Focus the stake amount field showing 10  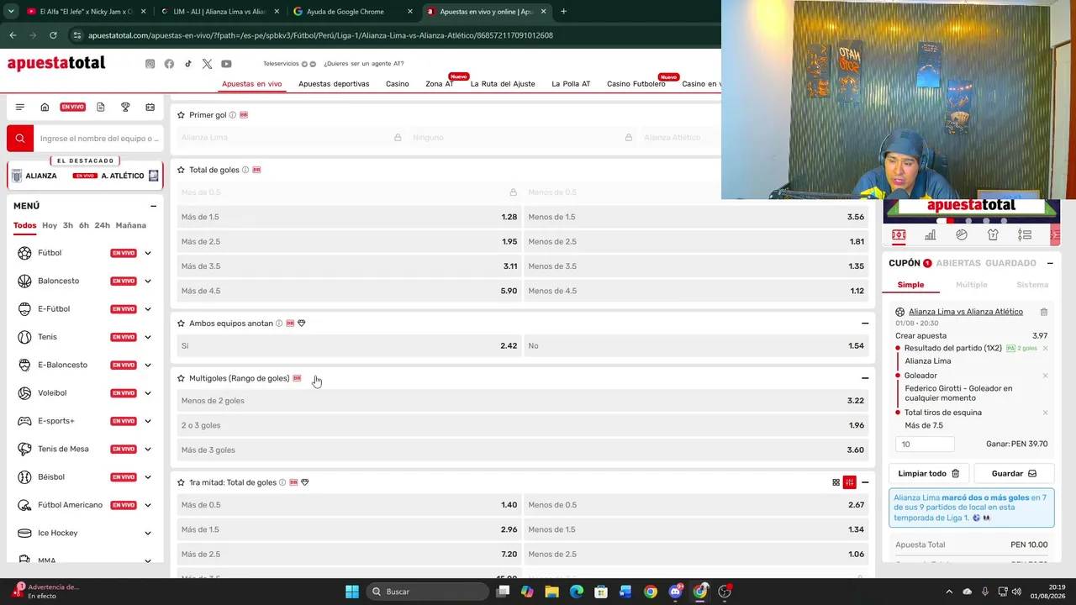[x=925, y=444]
